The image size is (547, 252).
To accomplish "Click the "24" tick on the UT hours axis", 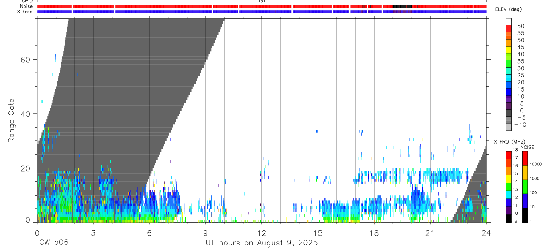I will (486, 232).
